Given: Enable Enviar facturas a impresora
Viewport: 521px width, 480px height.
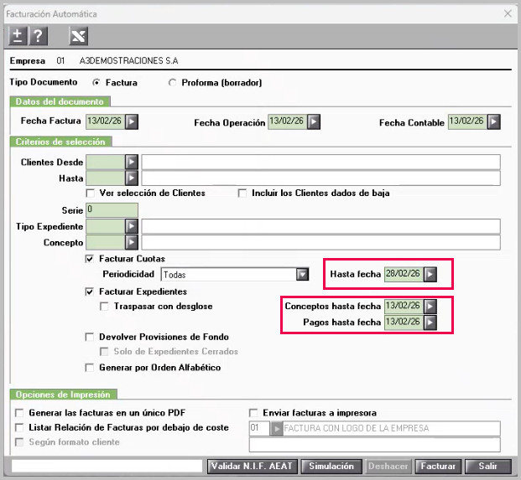Looking at the screenshot, I should click(x=253, y=413).
